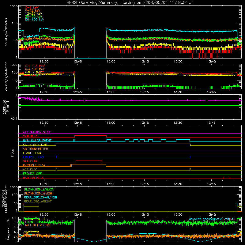The image size is (245, 245).
Task: Click the NON_SOLAR_EVENT flag label
Action: [x=37, y=141]
